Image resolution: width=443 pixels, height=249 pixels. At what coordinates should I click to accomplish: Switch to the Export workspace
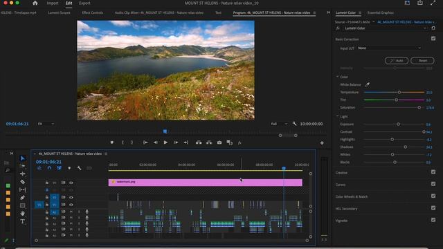tap(84, 3)
